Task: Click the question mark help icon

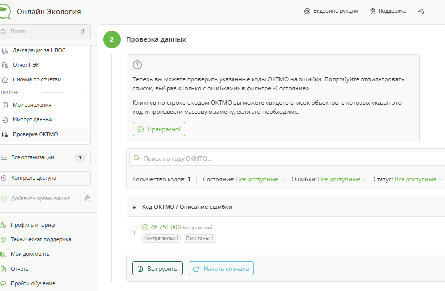Action: [x=137, y=65]
